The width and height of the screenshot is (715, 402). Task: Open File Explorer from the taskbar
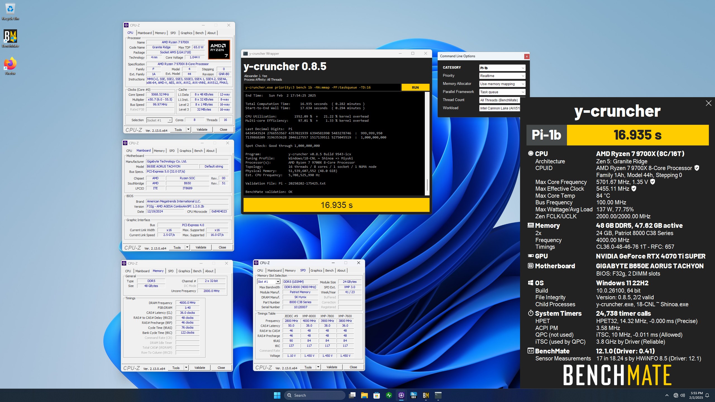coord(364,395)
